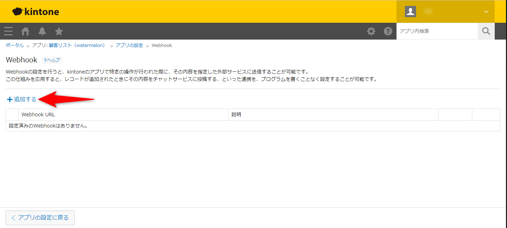
Task: Open the ヘルプ link beside Webhook title
Action: point(52,60)
